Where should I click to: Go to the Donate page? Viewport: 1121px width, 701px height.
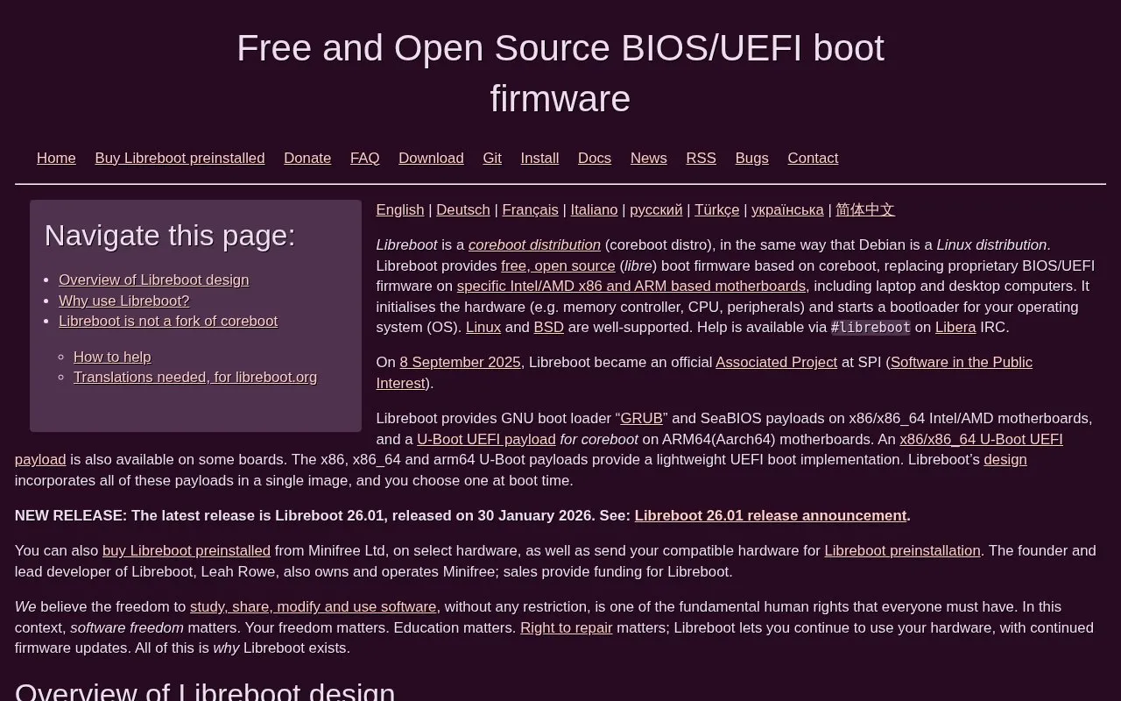pos(307,158)
